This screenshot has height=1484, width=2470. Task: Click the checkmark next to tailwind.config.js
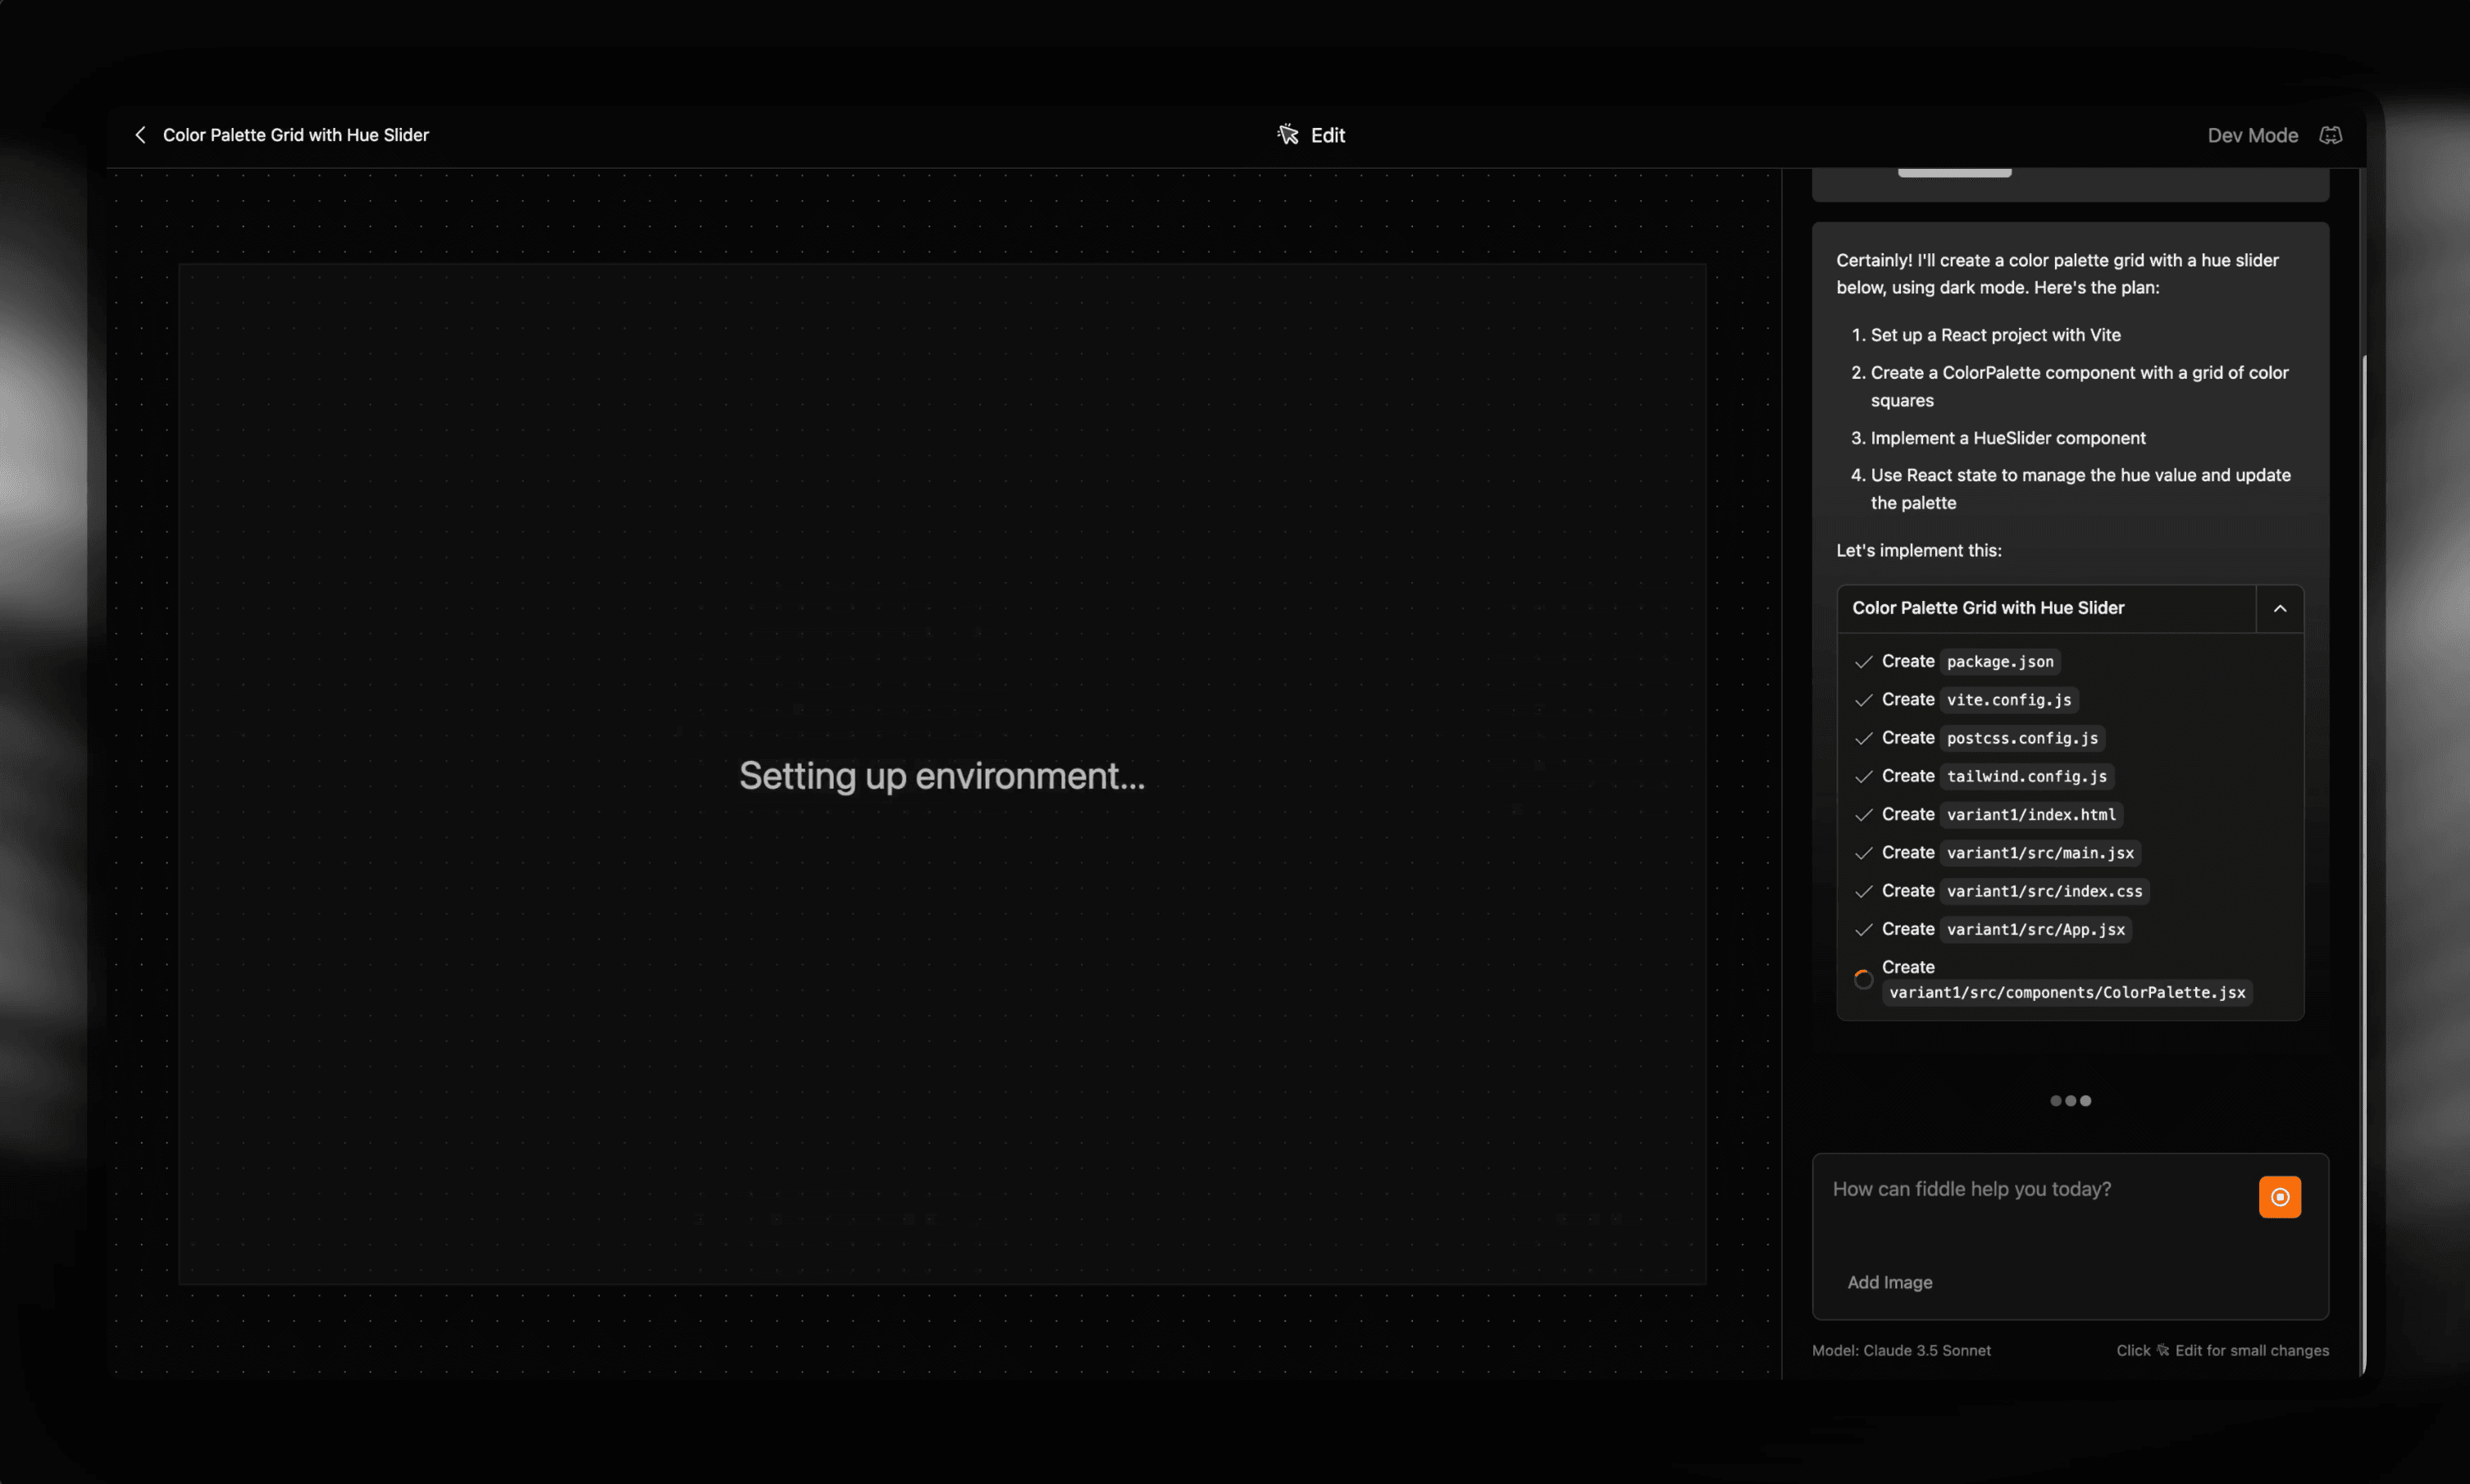click(x=1862, y=776)
